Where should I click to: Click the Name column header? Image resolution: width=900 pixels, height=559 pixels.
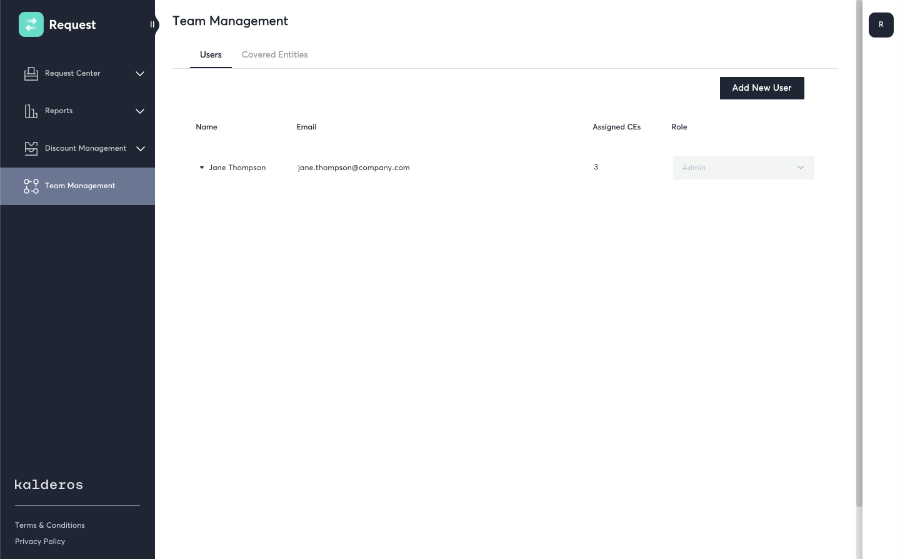pos(206,127)
